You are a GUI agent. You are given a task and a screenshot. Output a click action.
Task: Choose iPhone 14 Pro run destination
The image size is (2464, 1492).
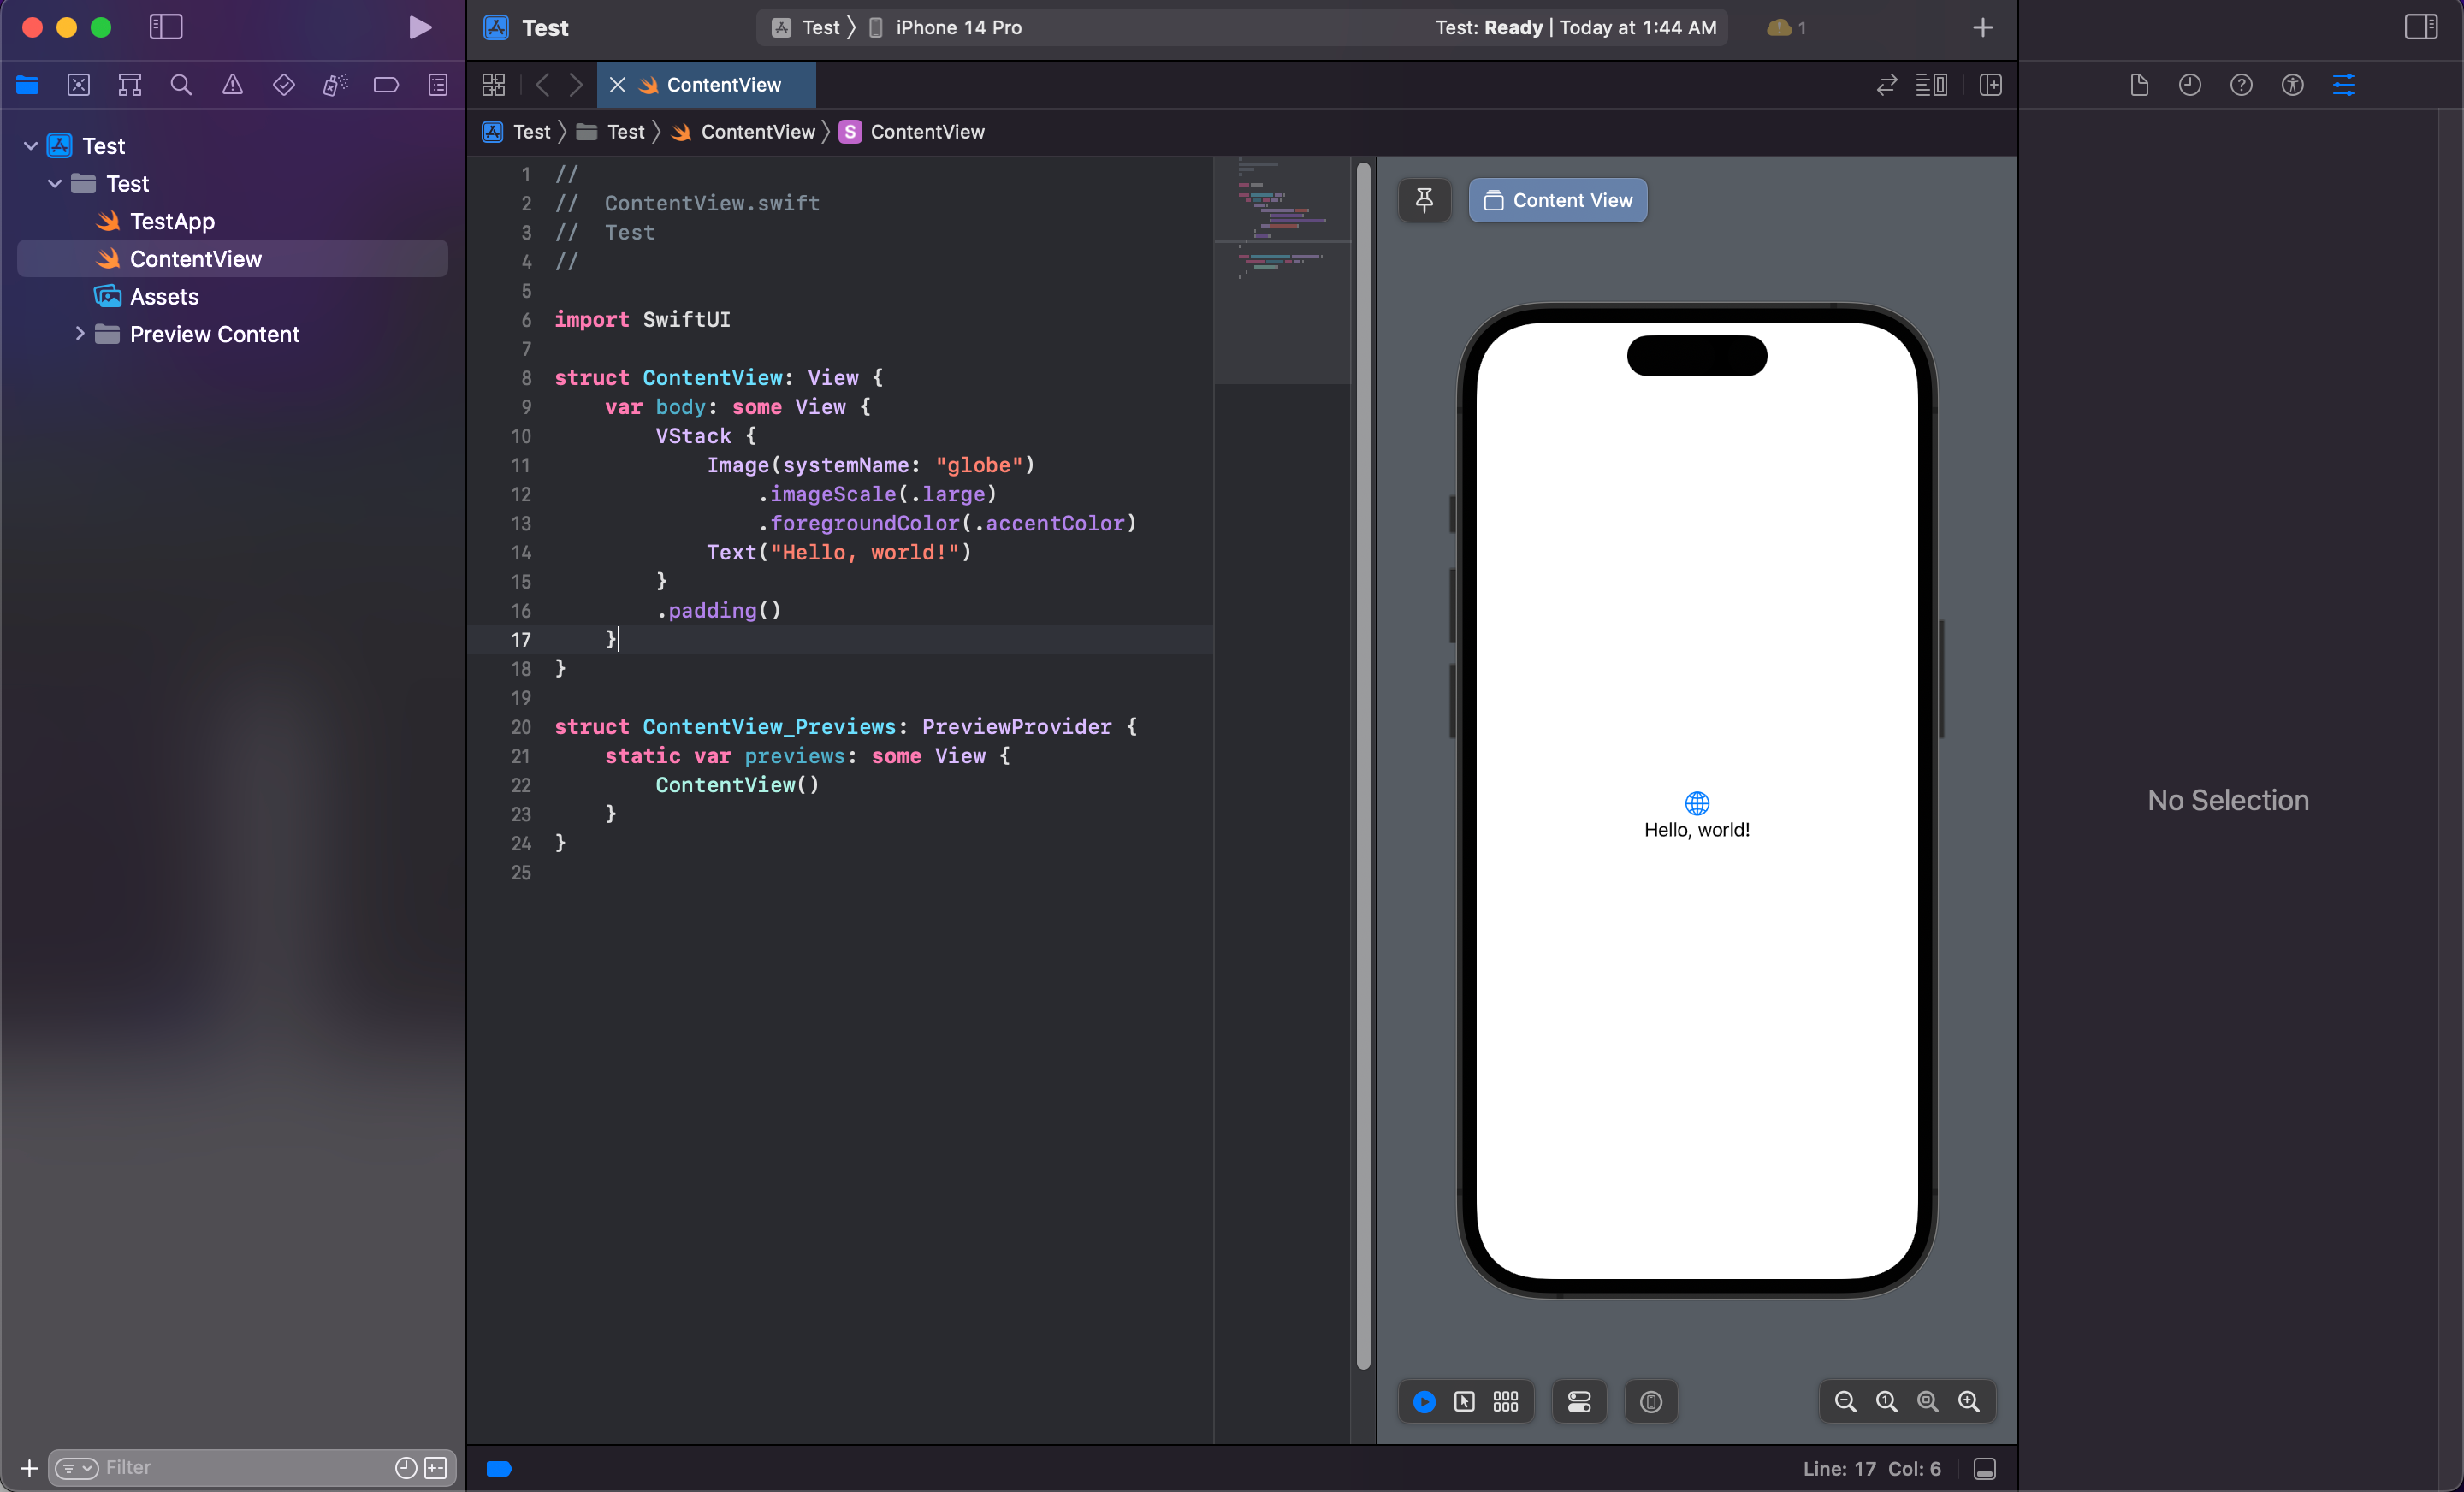tap(957, 27)
